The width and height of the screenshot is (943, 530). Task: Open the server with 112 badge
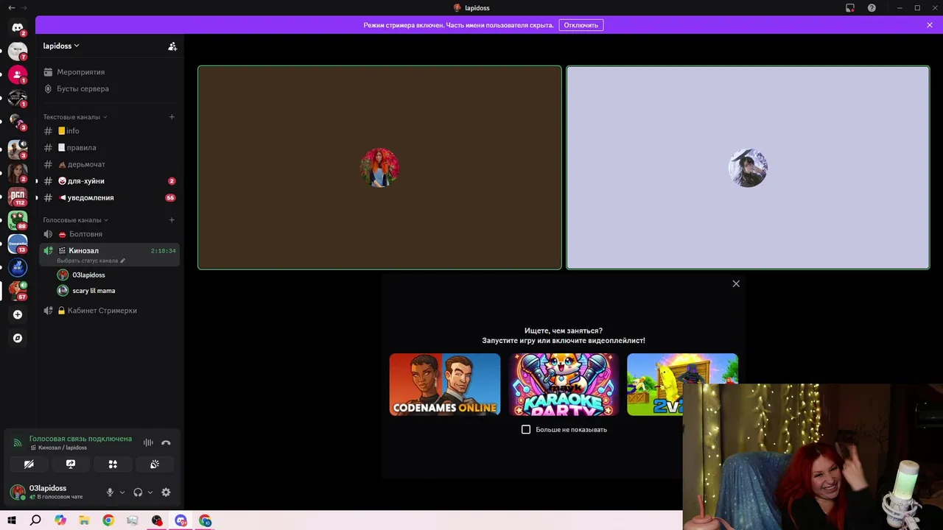pos(18,197)
